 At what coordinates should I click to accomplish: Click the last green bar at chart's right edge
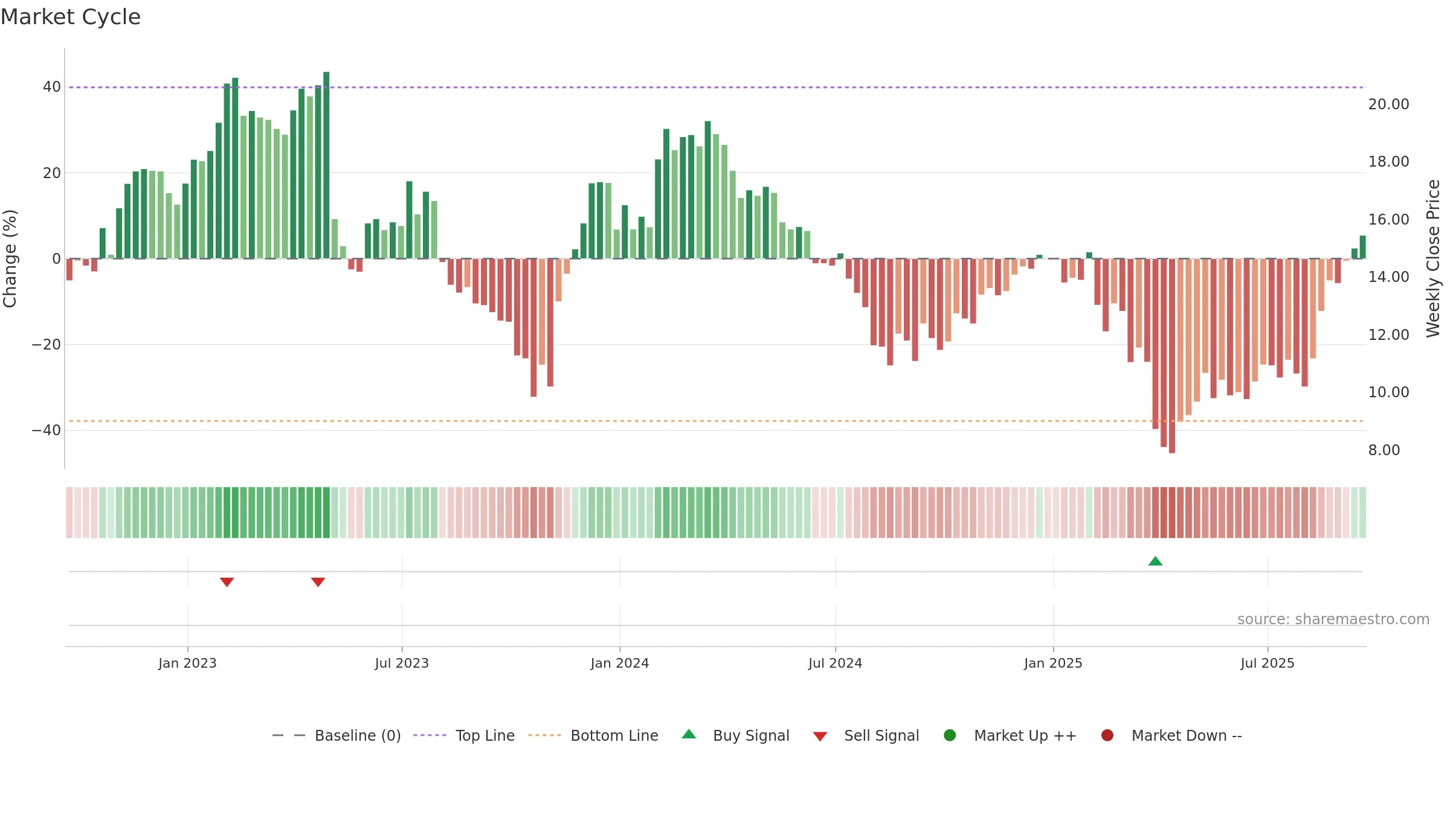[1363, 247]
